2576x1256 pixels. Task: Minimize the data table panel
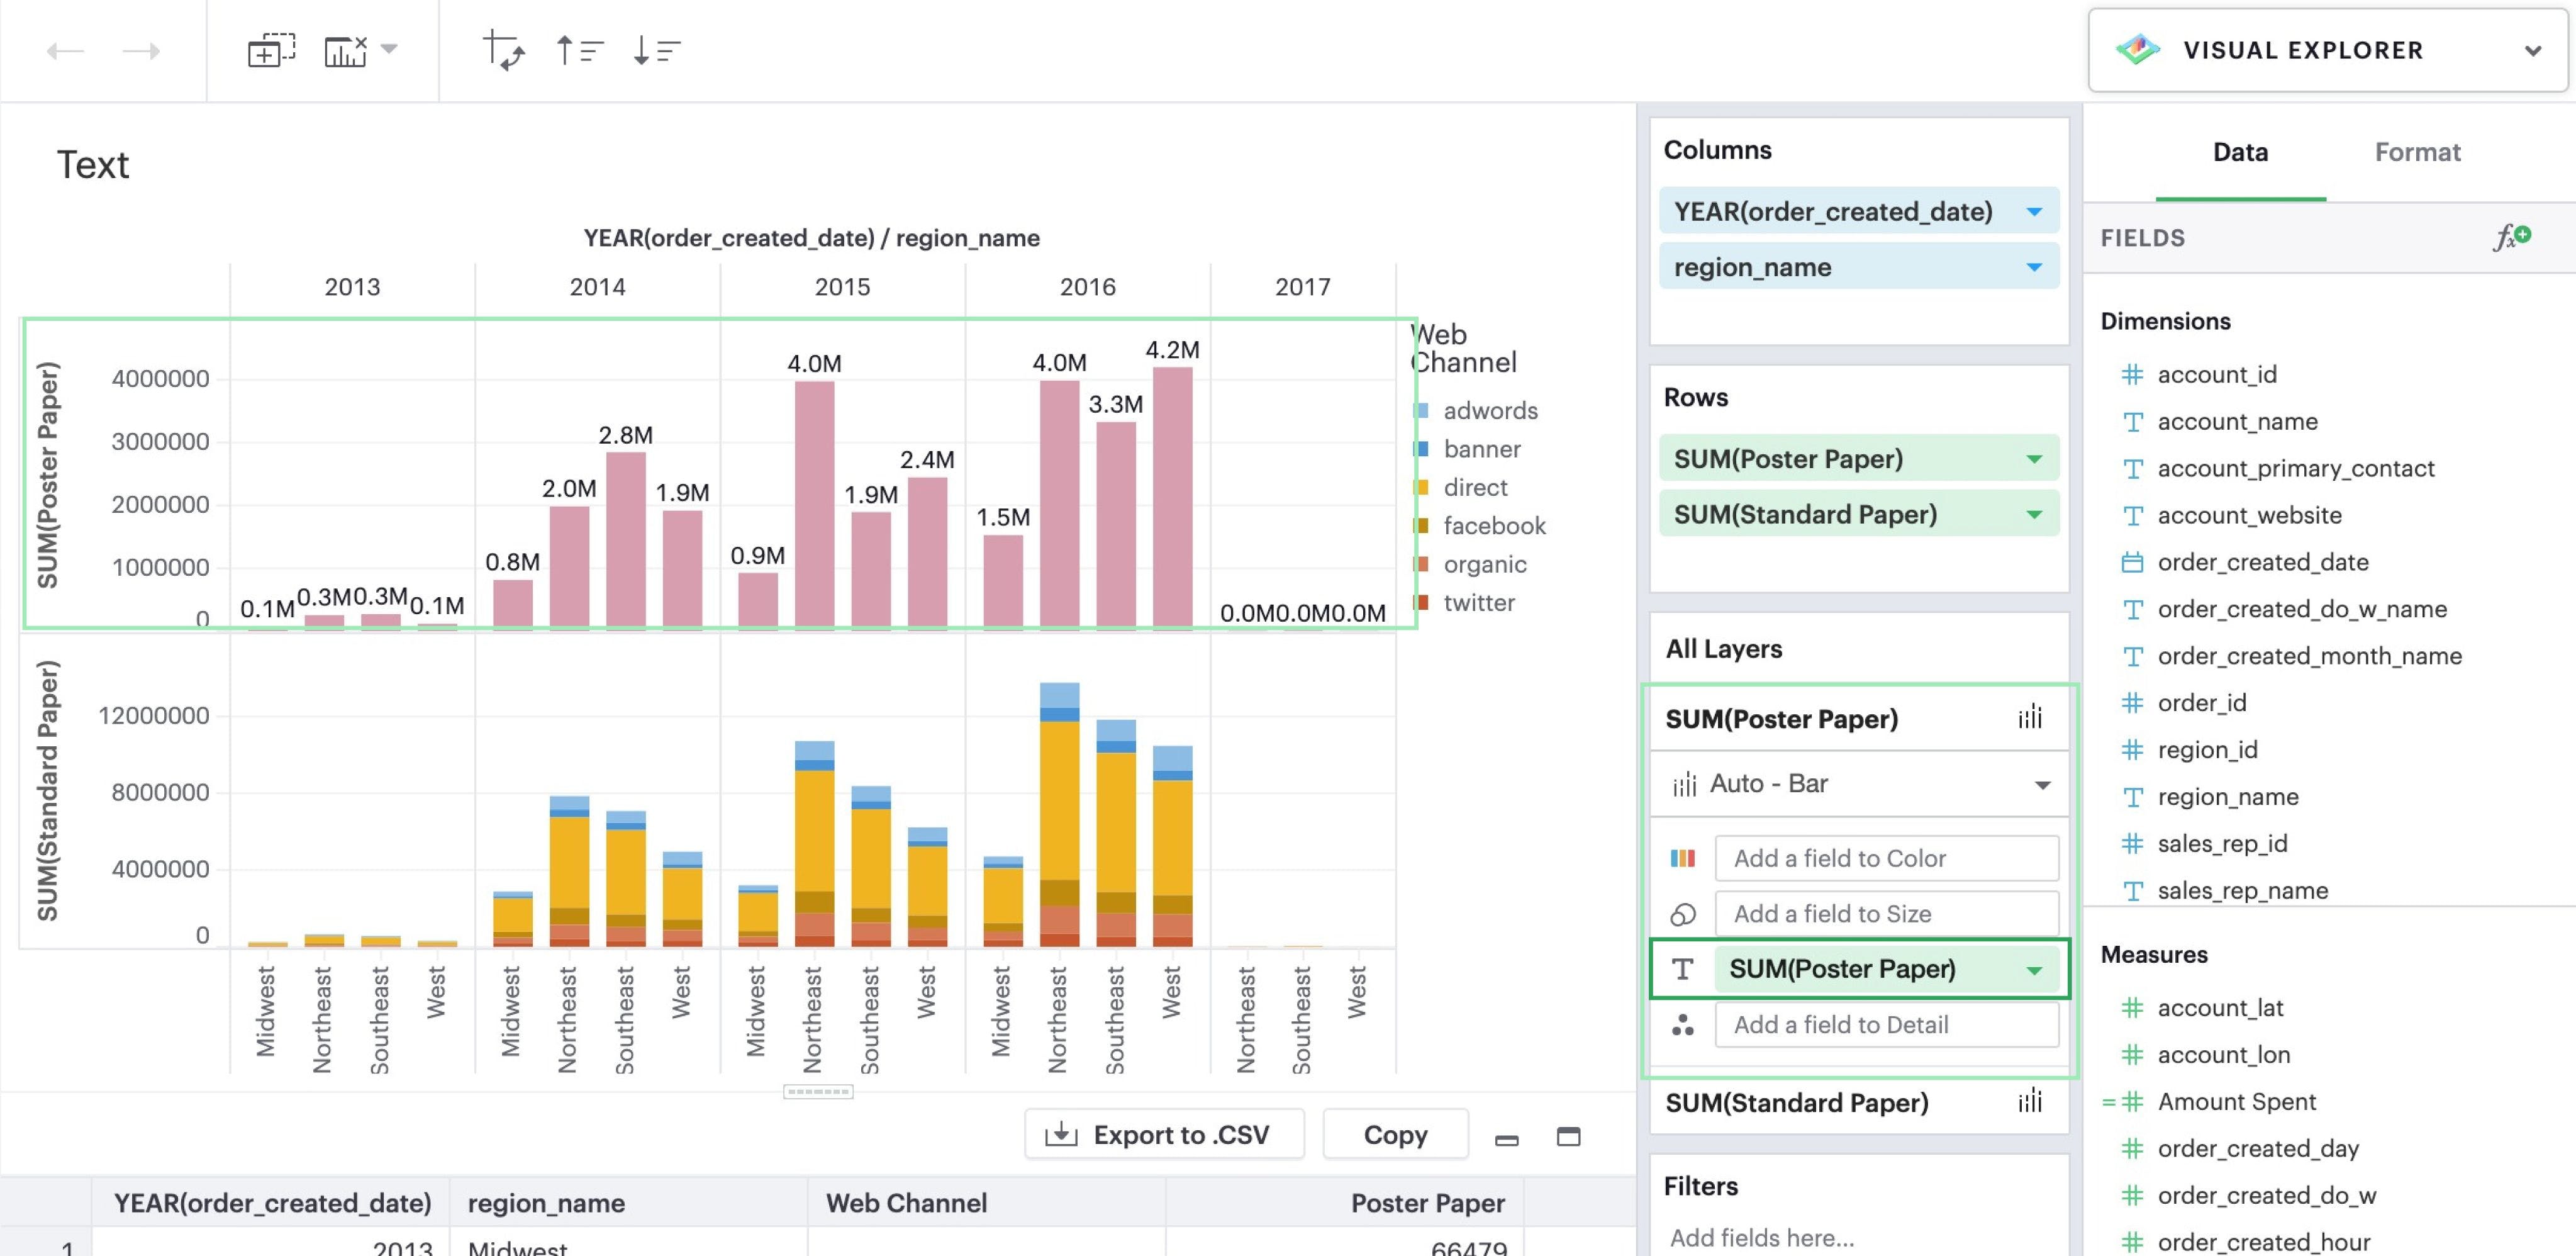point(1506,1138)
